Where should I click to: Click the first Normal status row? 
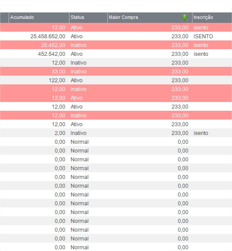coord(116,142)
